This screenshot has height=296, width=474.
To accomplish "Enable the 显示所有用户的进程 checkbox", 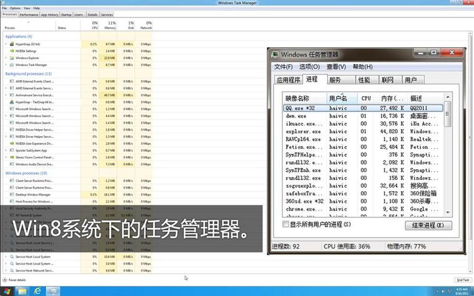I will (285, 224).
